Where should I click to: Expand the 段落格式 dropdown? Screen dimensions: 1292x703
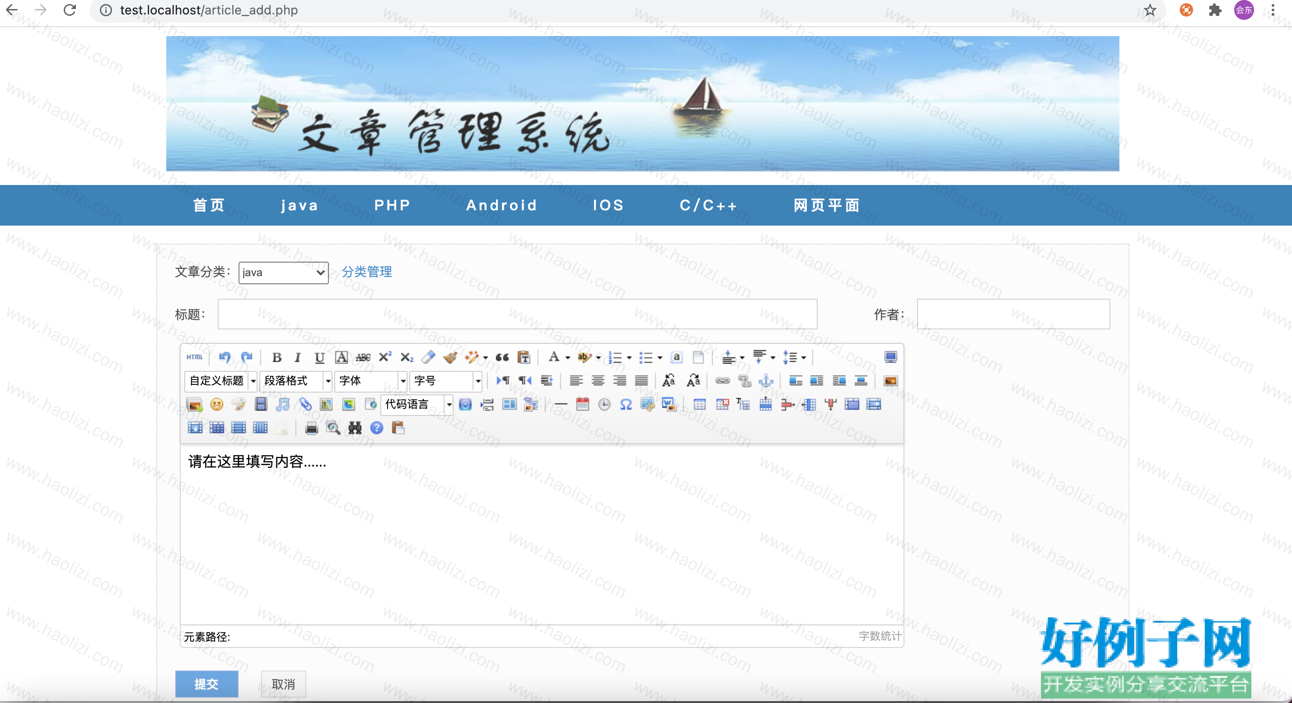[328, 381]
